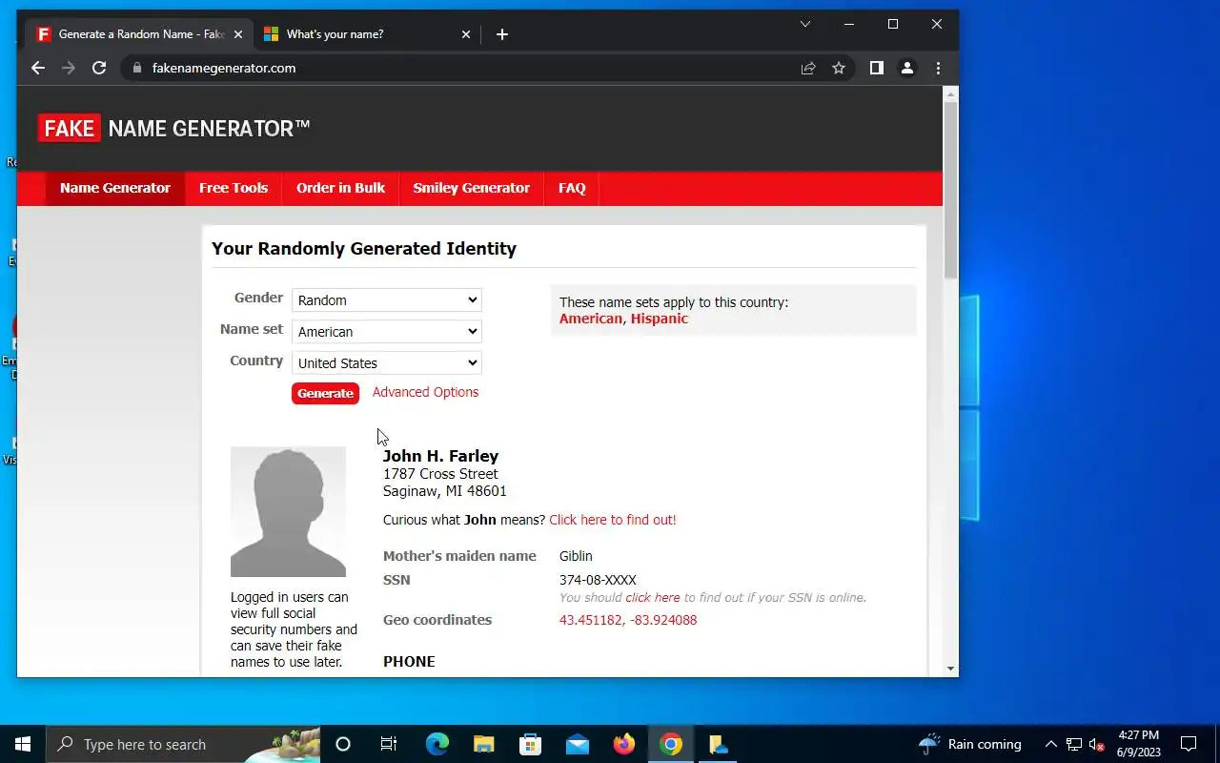
Task: Open the Windows Start menu
Action: click(23, 744)
